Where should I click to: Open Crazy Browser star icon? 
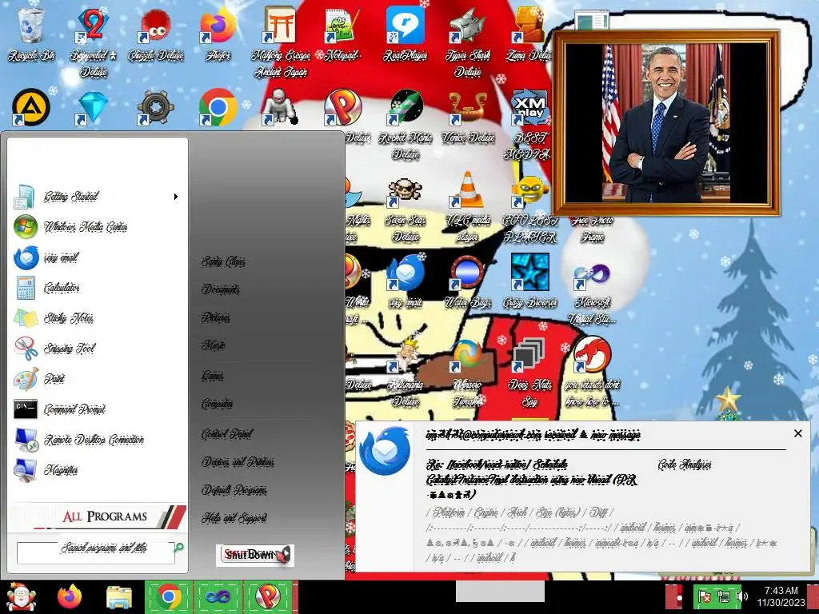[x=529, y=281]
